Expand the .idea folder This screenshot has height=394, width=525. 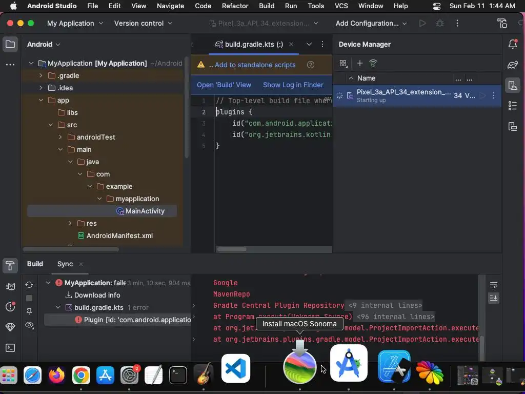[41, 88]
